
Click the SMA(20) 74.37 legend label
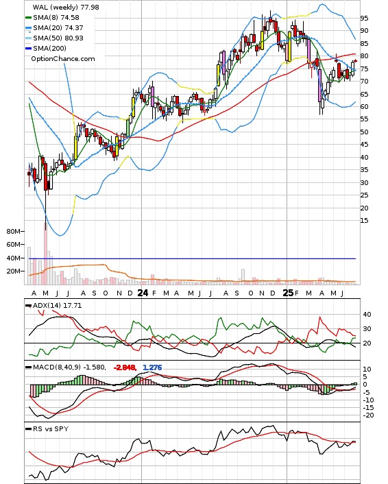tap(58, 28)
